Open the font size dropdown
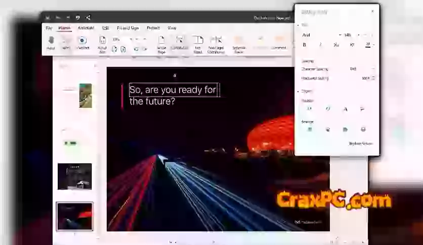The width and height of the screenshot is (423, 245). [x=351, y=35]
